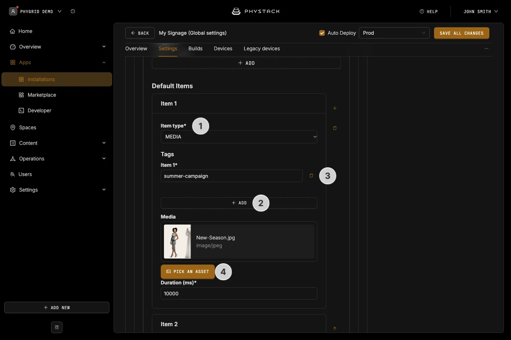Open the Prod environment dropdown

[394, 33]
